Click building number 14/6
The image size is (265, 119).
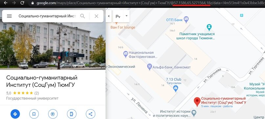121,48
